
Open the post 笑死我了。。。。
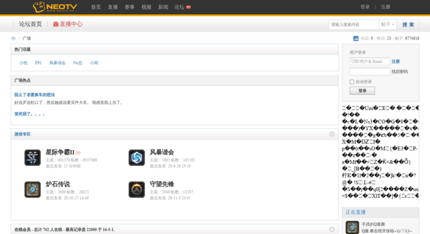[29, 114]
